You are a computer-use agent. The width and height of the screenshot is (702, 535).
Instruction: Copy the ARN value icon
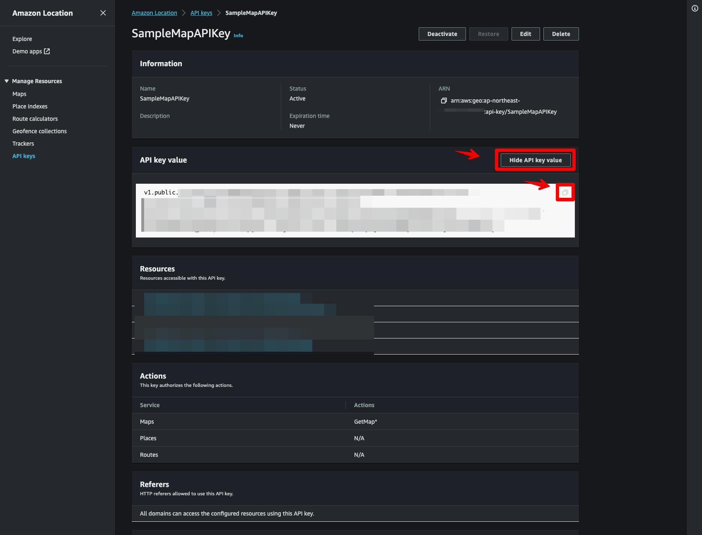click(x=444, y=101)
